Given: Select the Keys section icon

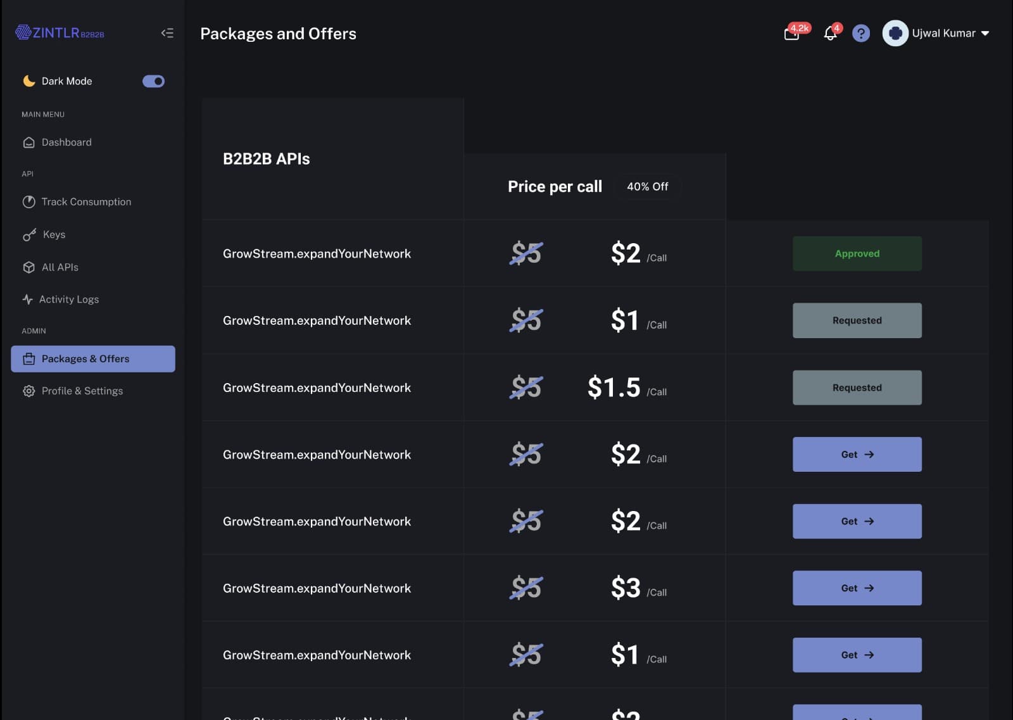Looking at the screenshot, I should pyautogui.click(x=28, y=234).
